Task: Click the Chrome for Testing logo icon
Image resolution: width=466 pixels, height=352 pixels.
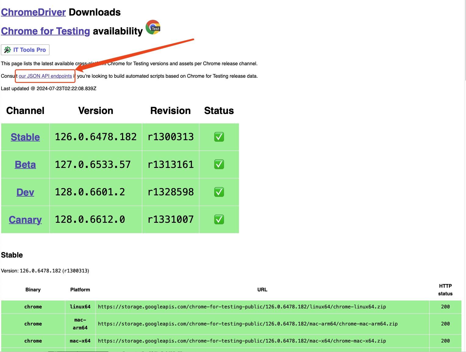Action: pos(153,27)
